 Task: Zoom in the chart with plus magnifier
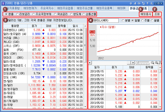coord(156,62)
